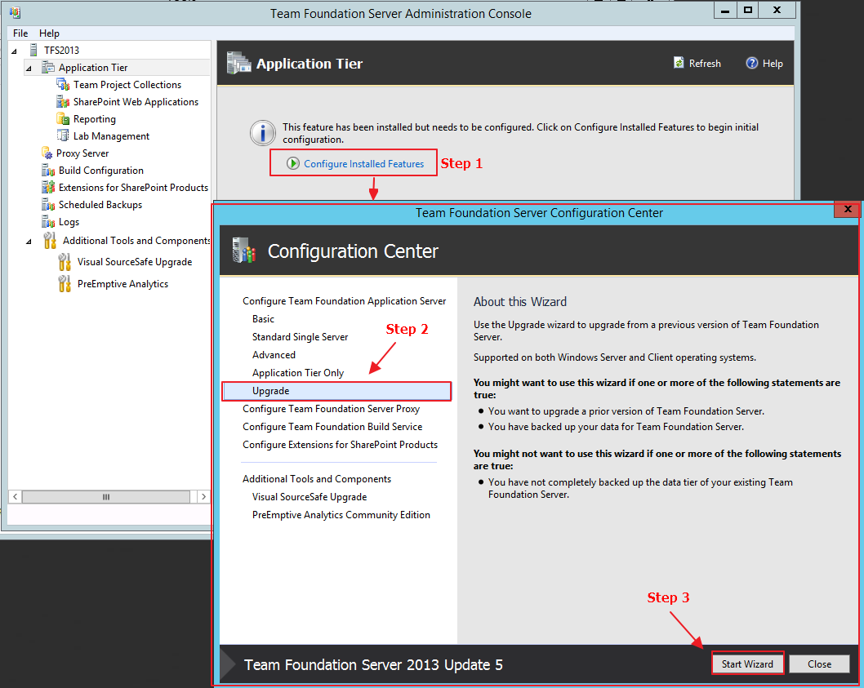Click the Configure Installed Features link
The width and height of the screenshot is (864, 688).
pyautogui.click(x=363, y=163)
